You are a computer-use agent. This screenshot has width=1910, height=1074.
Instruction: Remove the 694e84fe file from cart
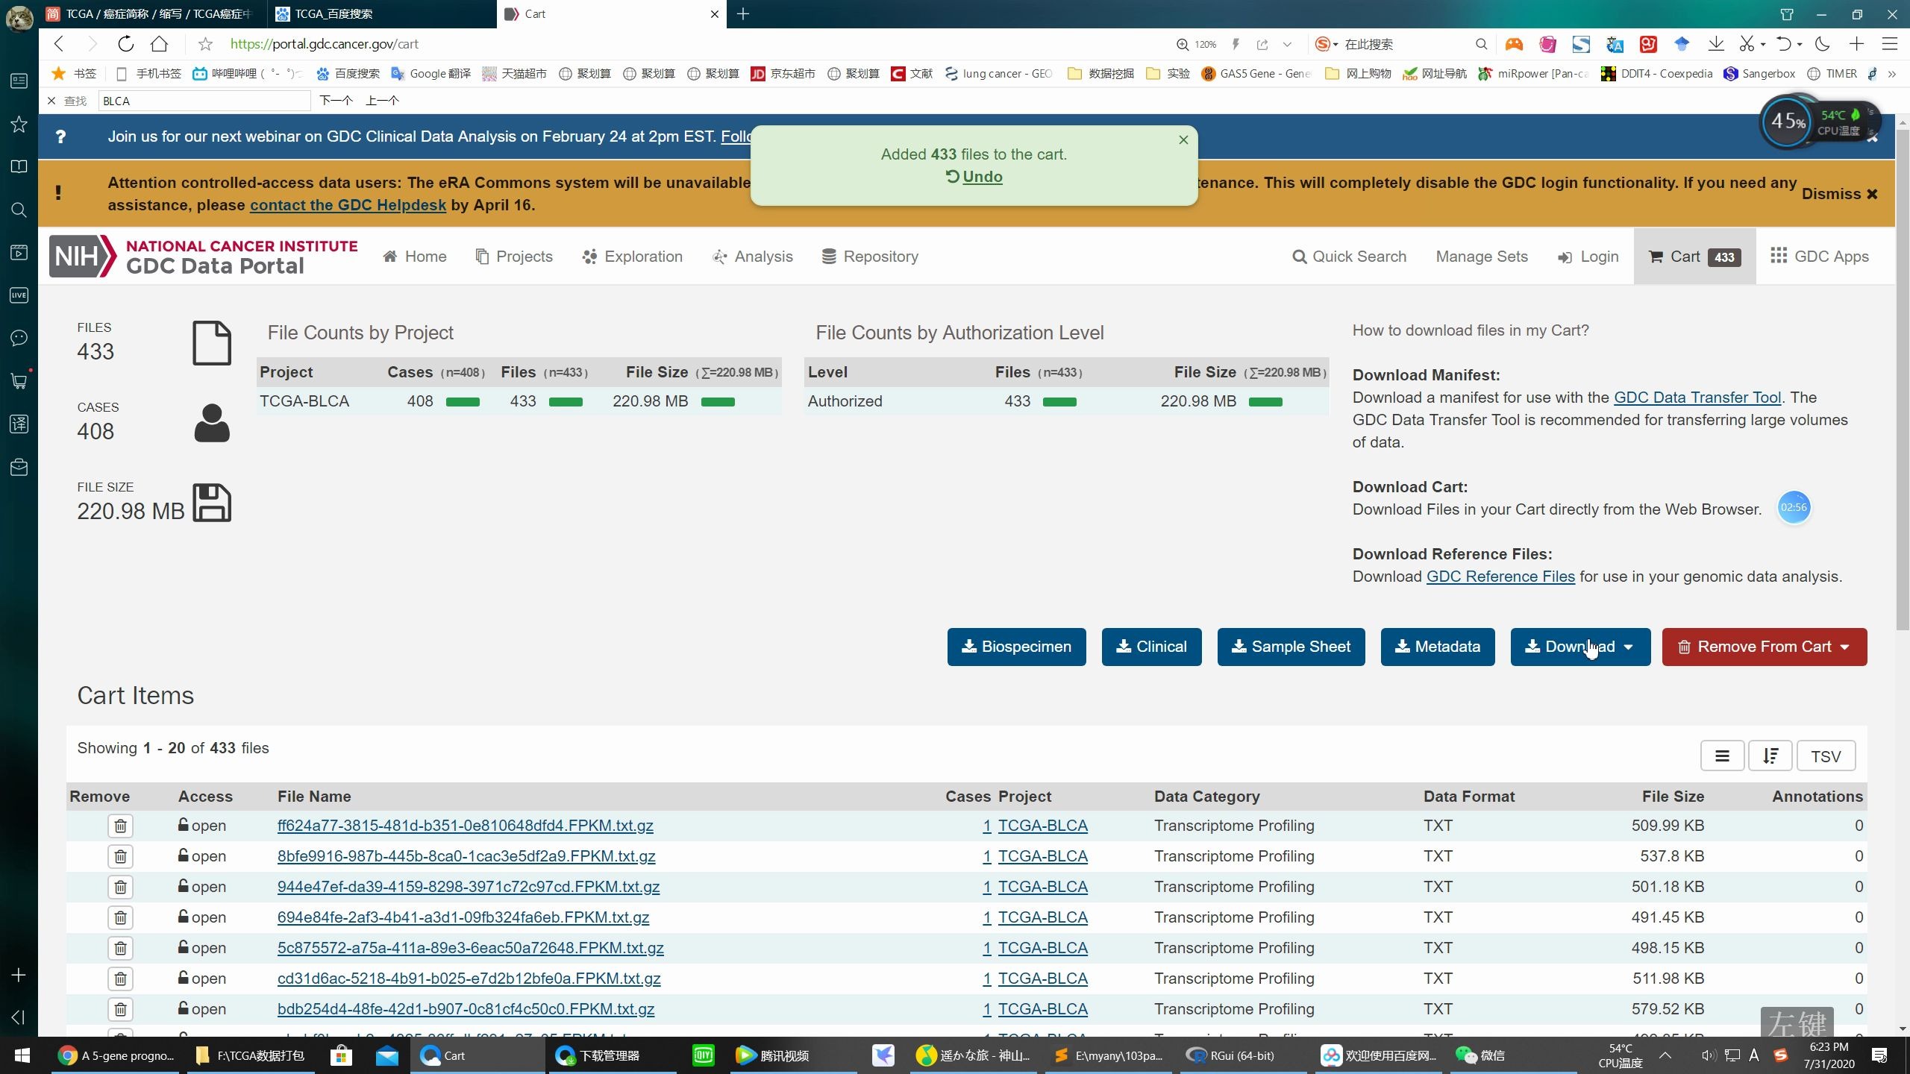pyautogui.click(x=120, y=917)
